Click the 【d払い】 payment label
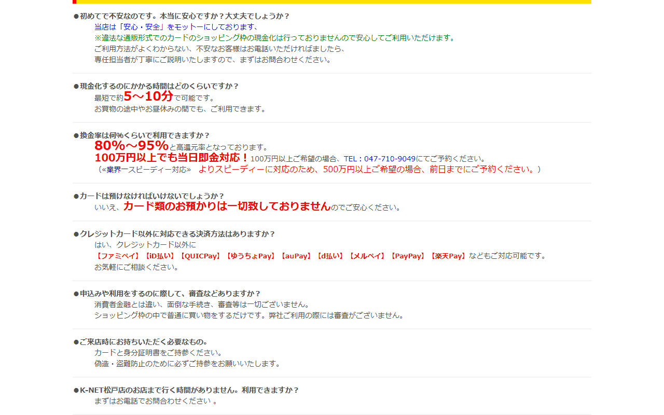The image size is (664, 415). 331,256
